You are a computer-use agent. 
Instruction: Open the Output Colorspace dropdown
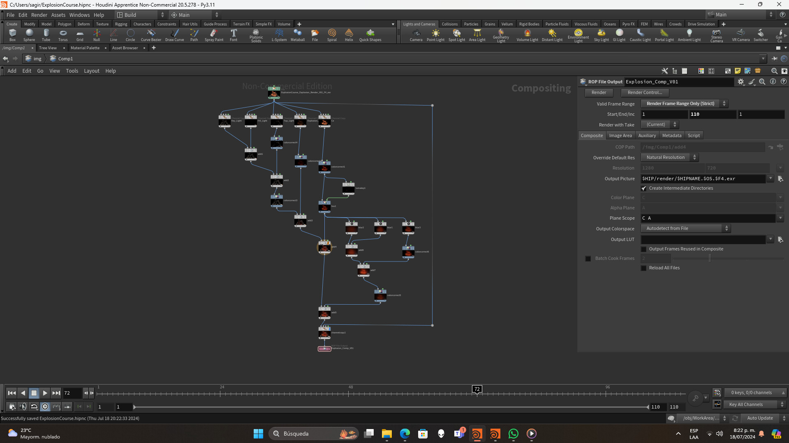coord(685,229)
